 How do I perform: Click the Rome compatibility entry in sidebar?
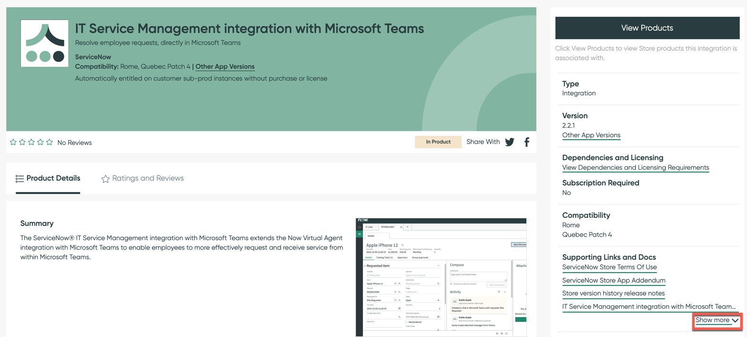pos(571,225)
